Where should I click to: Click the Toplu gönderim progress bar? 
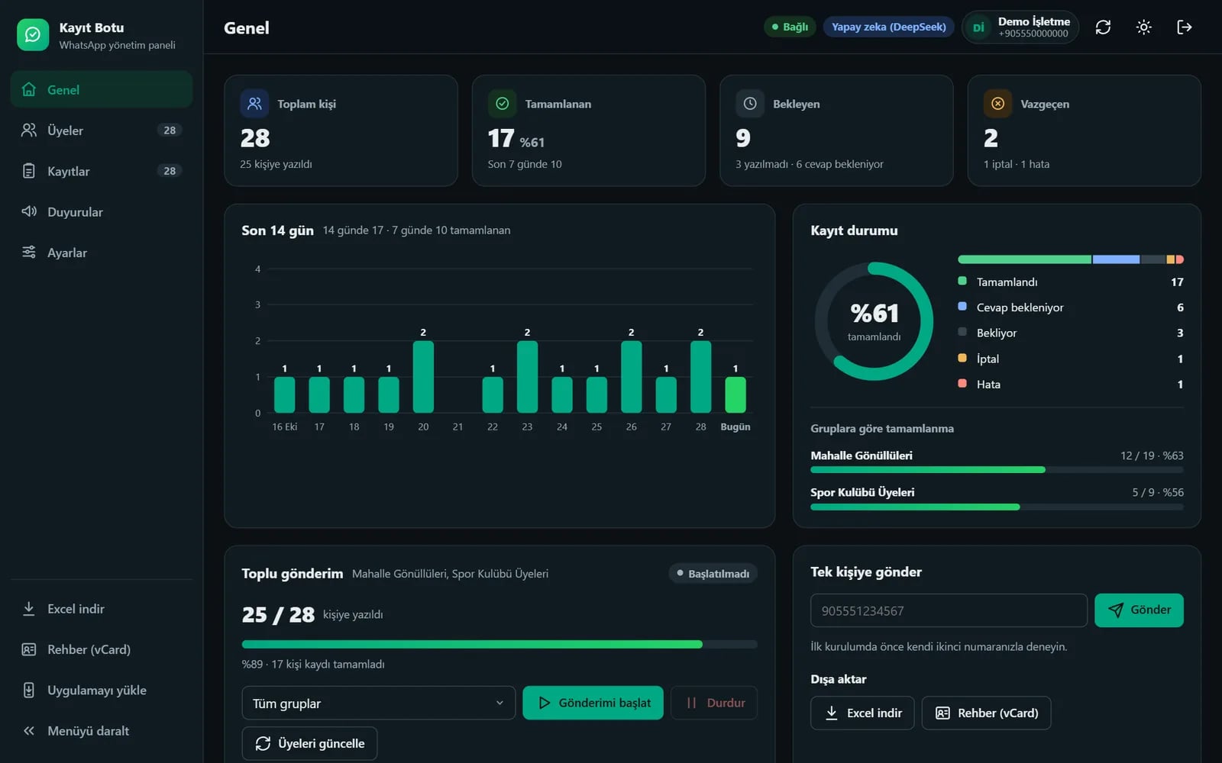[499, 645]
